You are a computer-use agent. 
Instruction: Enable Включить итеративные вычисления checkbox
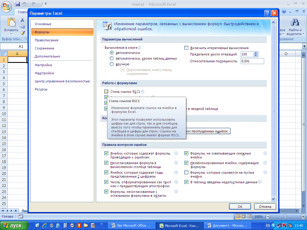[x=186, y=48]
